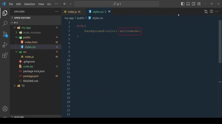Expand the Open Editors section

click(36, 18)
